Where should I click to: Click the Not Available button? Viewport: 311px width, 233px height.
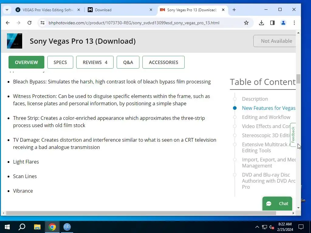pos(275,41)
